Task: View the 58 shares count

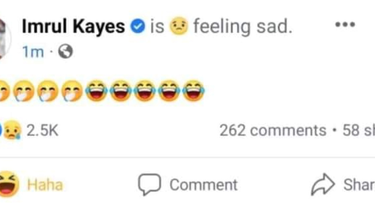Action: pos(359,130)
